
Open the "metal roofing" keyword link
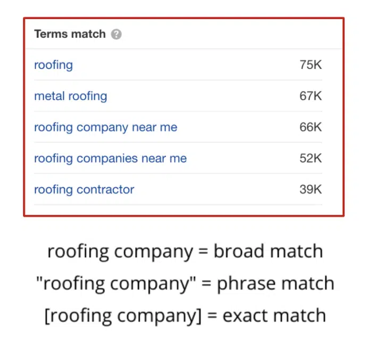[70, 97]
